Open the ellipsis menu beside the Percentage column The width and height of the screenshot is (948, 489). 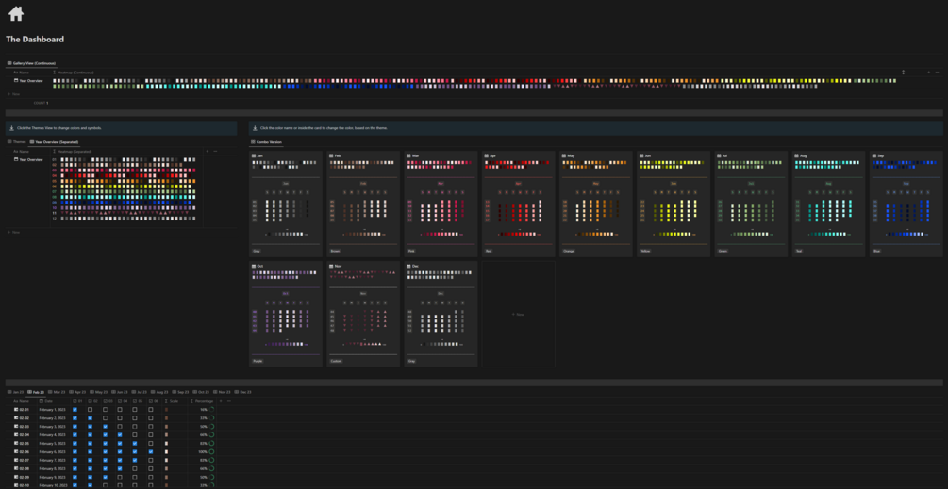[228, 400]
